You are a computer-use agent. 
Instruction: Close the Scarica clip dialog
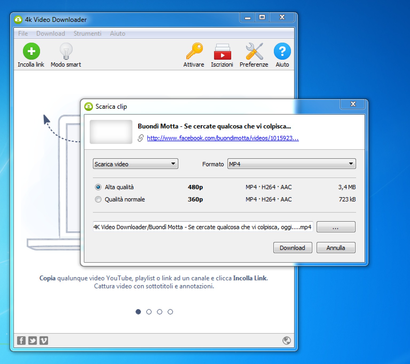click(353, 104)
